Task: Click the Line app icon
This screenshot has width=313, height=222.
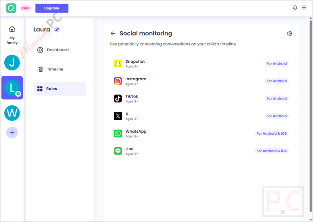Action: (118, 151)
